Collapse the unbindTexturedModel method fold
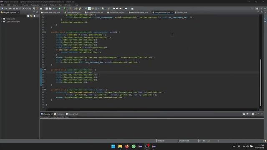This screenshot has height=150, width=267. tap(45, 70)
